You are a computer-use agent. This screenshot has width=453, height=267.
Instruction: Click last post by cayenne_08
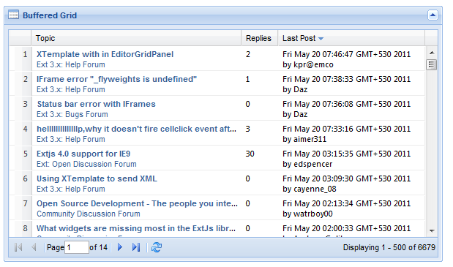310,189
